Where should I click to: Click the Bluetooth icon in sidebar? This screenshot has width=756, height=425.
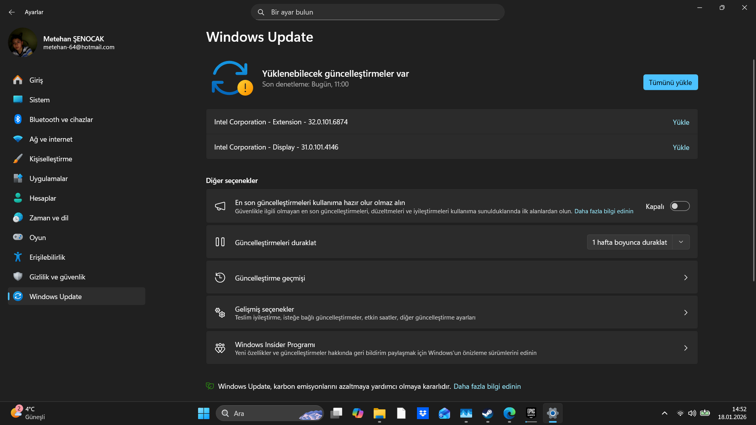pyautogui.click(x=18, y=119)
